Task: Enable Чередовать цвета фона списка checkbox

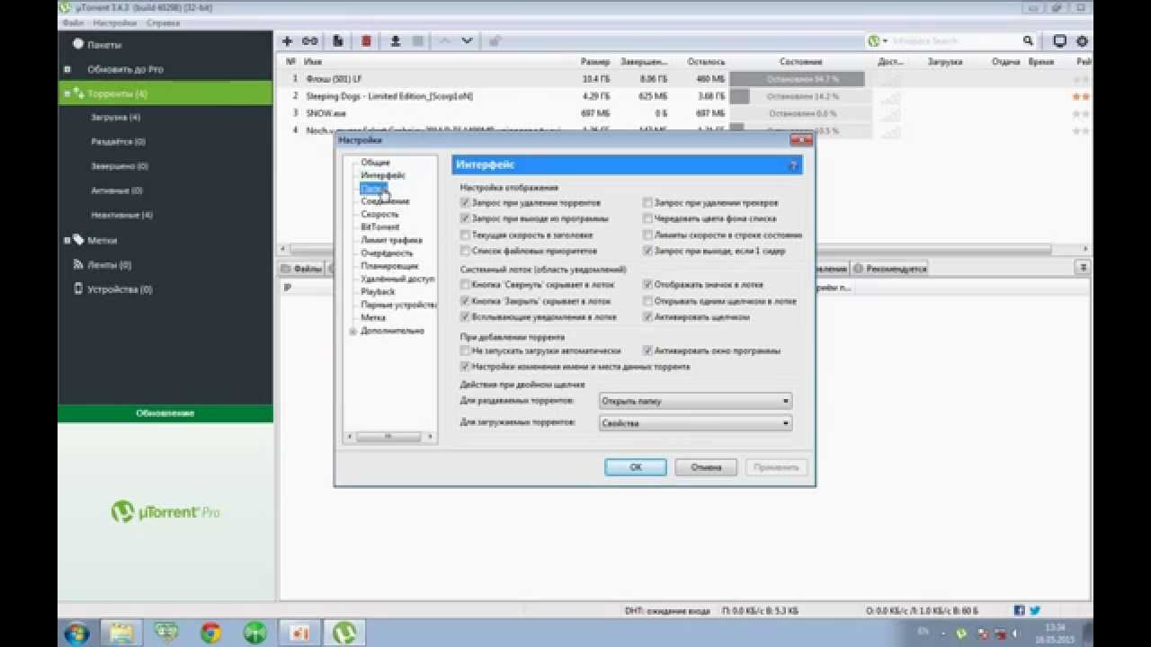Action: click(x=647, y=218)
